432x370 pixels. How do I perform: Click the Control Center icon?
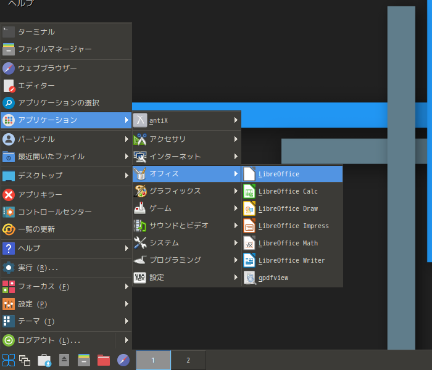(9, 212)
